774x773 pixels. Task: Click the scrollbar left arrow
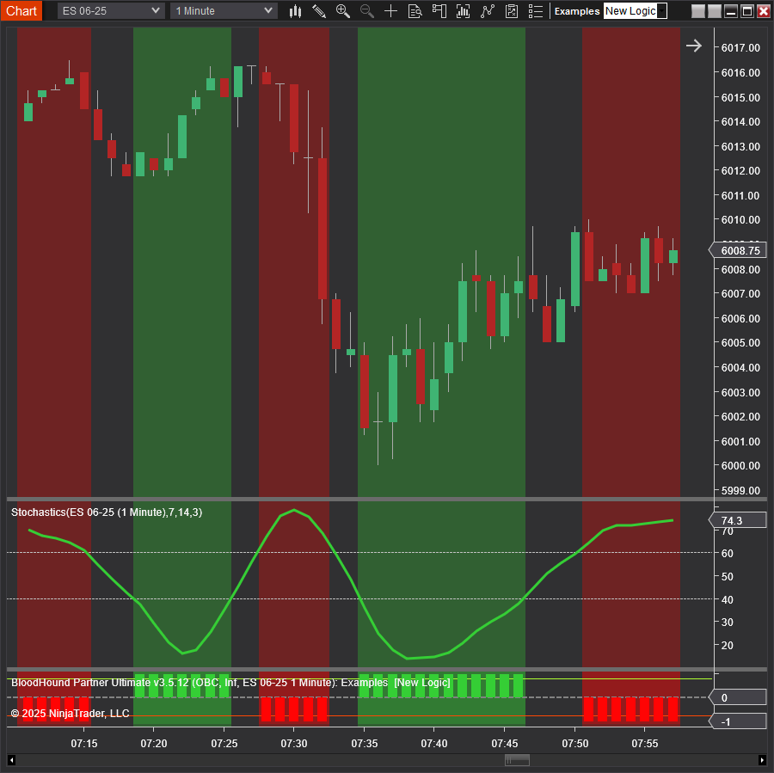coord(11,760)
